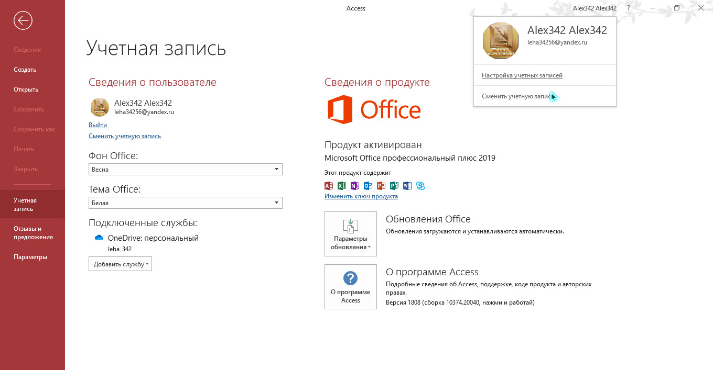This screenshot has width=713, height=370.
Task: Click the Skype product icon
Action: click(x=420, y=186)
